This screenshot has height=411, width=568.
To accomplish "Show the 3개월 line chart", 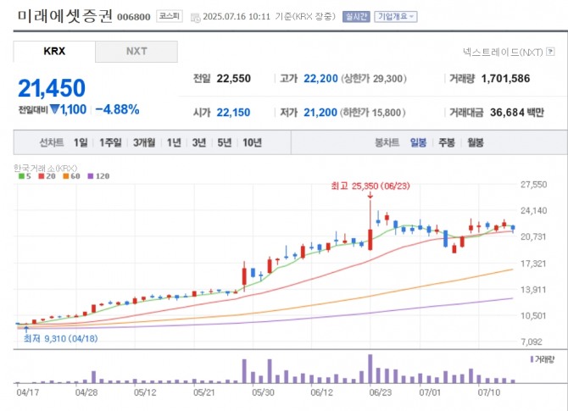I will pos(147,143).
